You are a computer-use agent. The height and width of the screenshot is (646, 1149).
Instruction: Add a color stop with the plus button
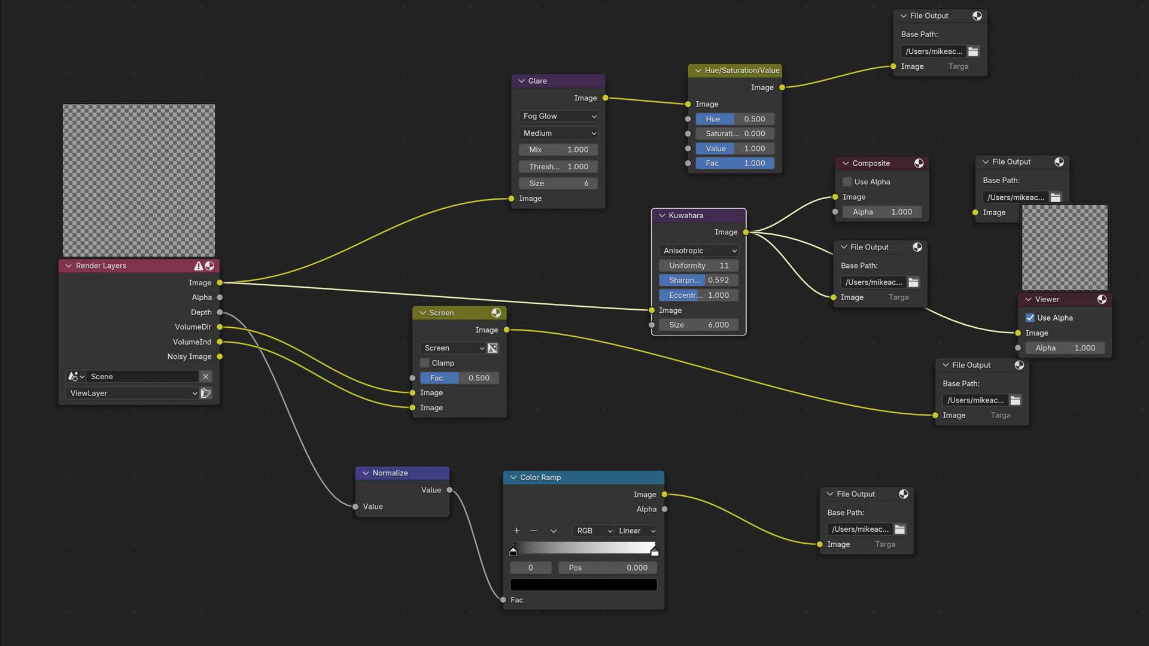(516, 531)
